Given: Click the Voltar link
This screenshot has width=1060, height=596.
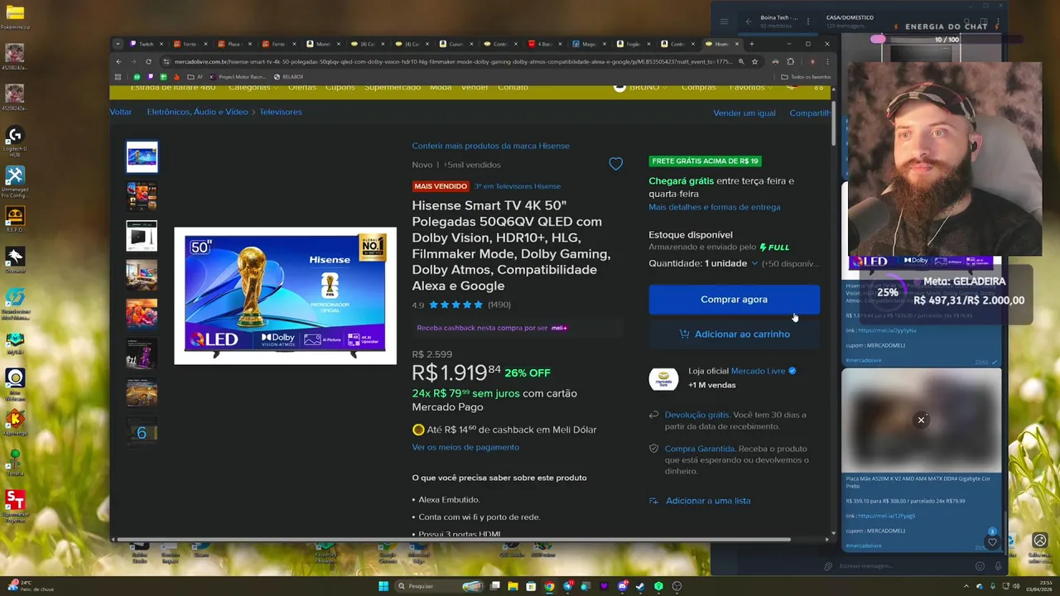Looking at the screenshot, I should point(121,112).
